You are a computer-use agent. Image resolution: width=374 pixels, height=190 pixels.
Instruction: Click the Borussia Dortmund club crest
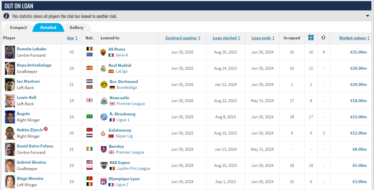tap(103, 84)
